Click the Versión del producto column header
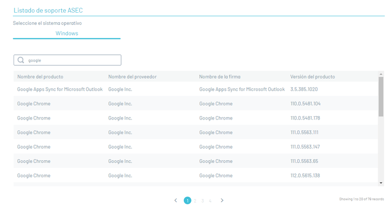 pos(312,77)
